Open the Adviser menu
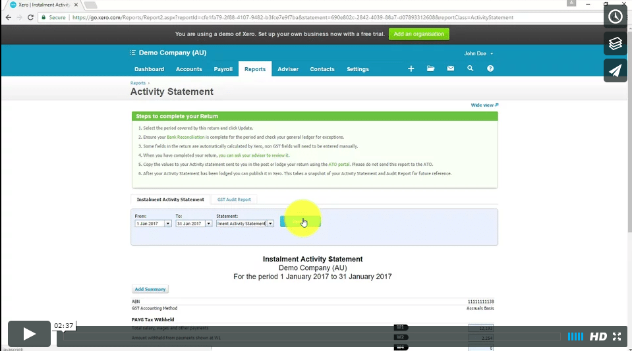Viewport: 632px width, 351px height. [x=288, y=69]
